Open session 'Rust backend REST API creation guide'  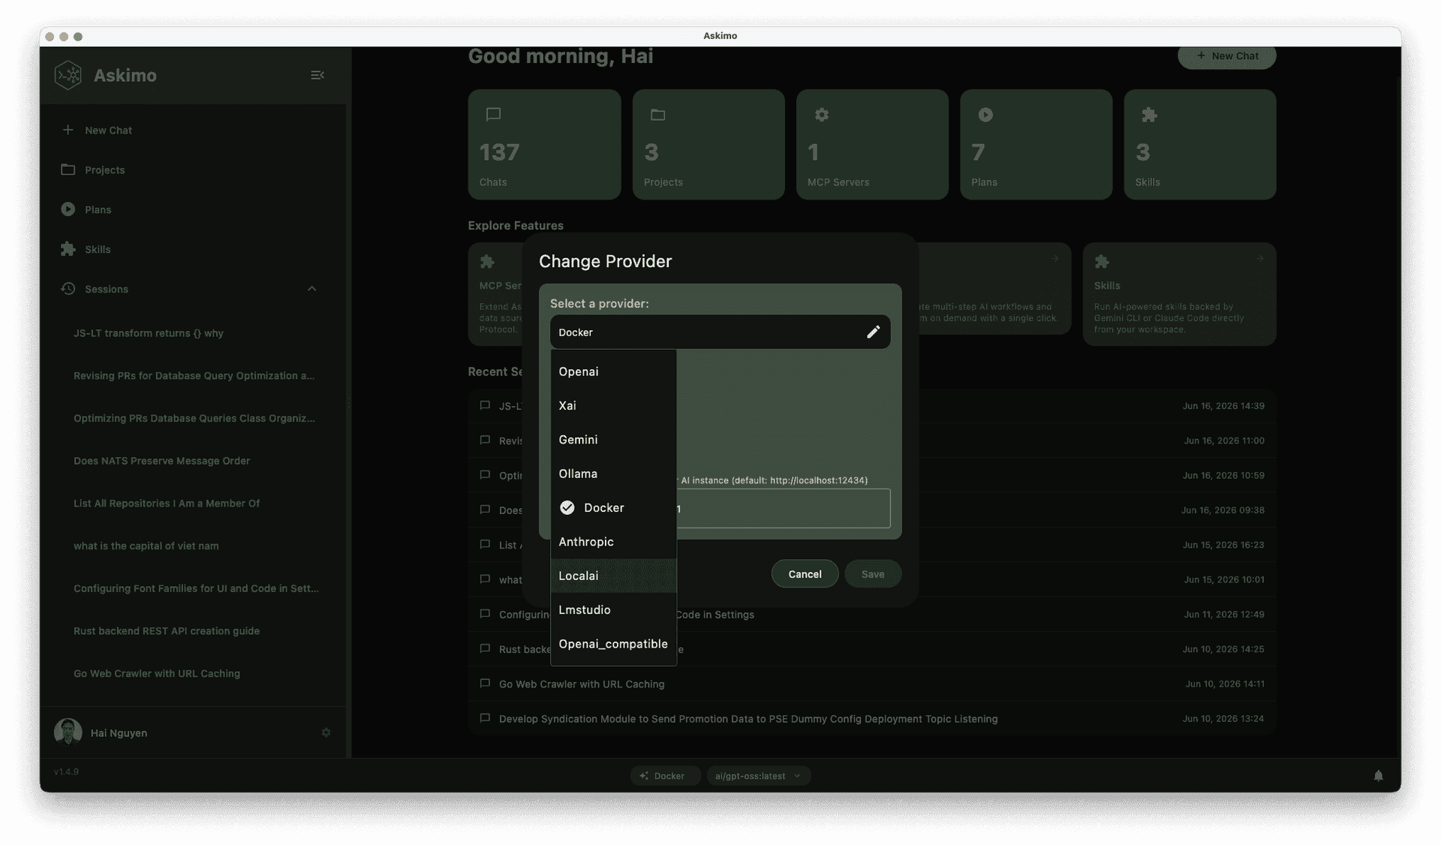pyautogui.click(x=167, y=631)
